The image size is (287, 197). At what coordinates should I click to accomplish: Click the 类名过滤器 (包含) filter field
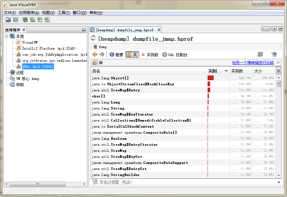[187, 182]
